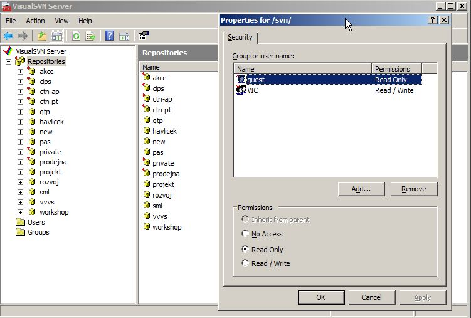471x318 pixels.
Task: Expand the akce tree node
Action: [20, 72]
